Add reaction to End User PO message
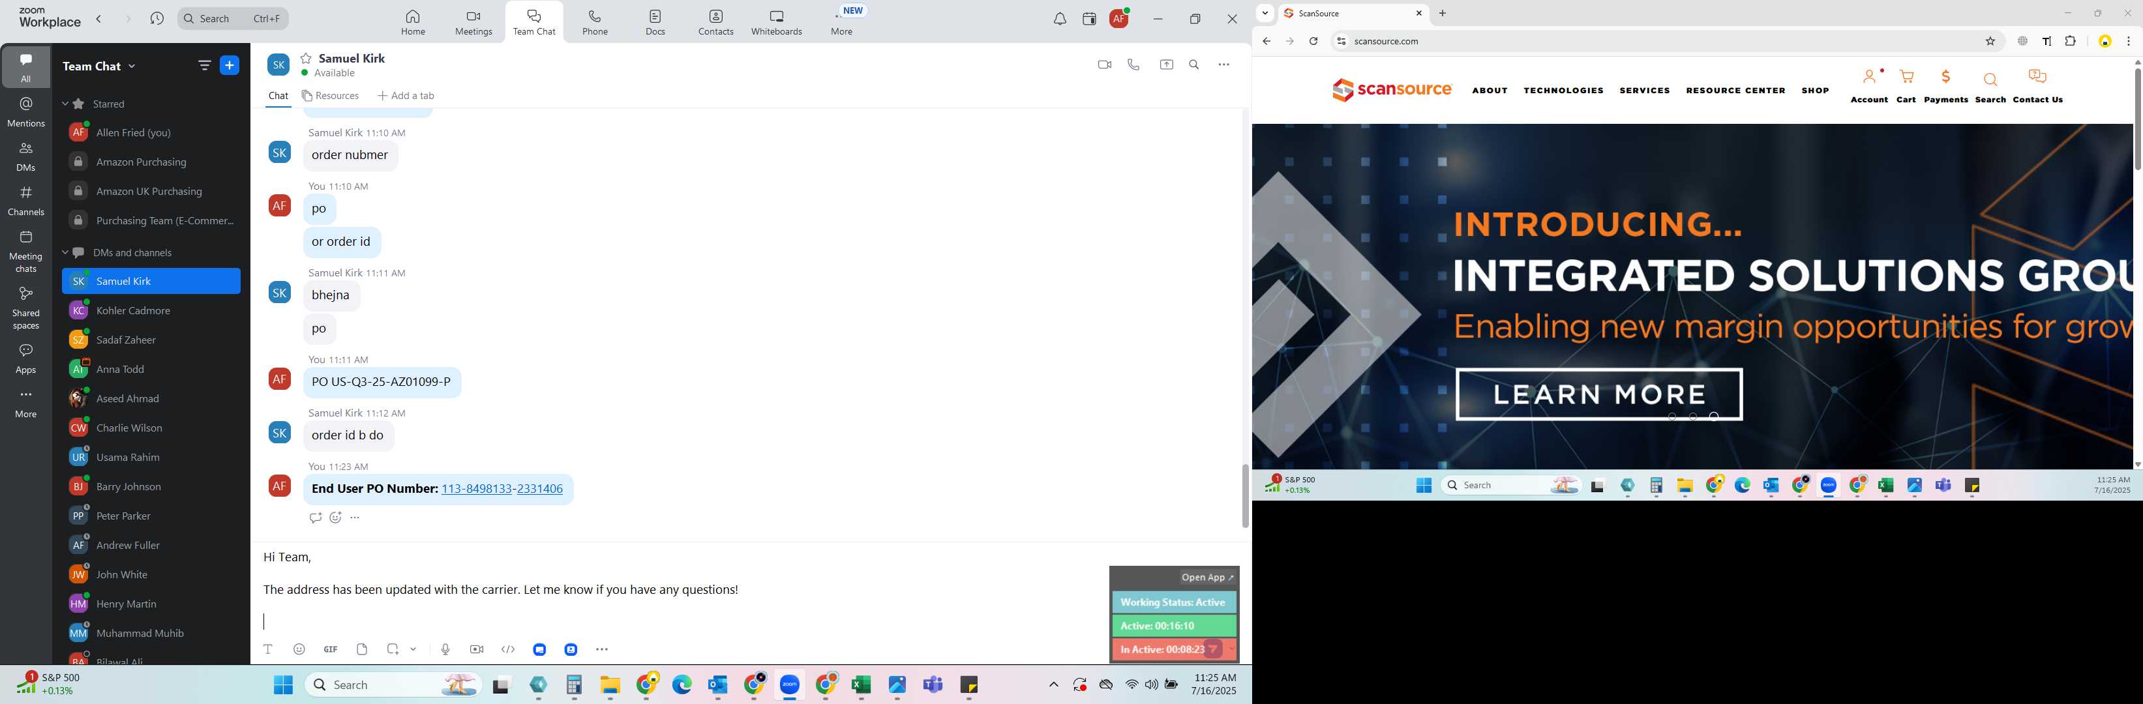The height and width of the screenshot is (704, 2143). click(335, 518)
